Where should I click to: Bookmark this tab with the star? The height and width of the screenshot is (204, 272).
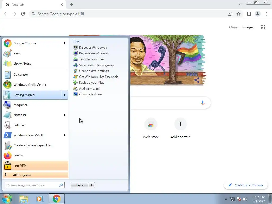(239, 14)
